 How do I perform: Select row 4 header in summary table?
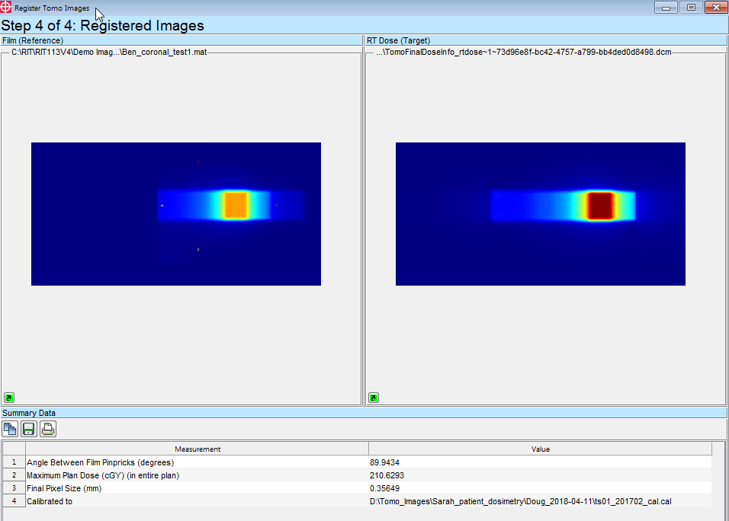click(x=14, y=501)
